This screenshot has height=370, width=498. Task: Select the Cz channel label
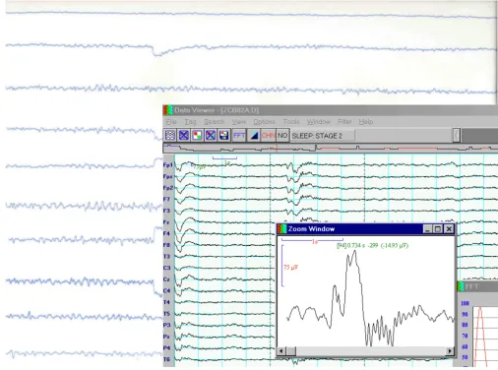tap(166, 279)
